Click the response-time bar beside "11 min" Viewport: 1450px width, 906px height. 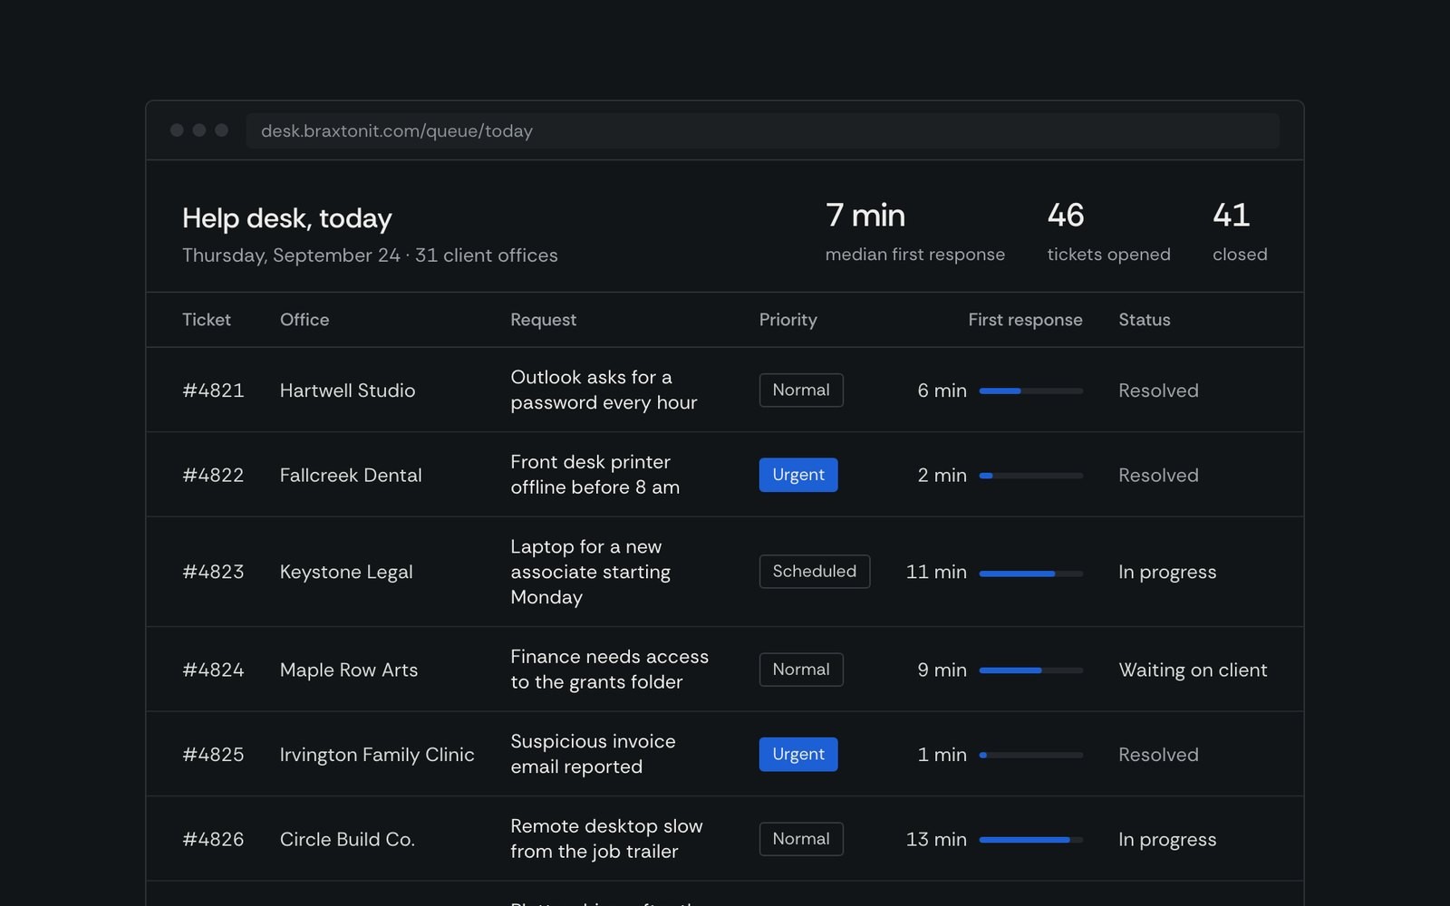[x=1031, y=573]
